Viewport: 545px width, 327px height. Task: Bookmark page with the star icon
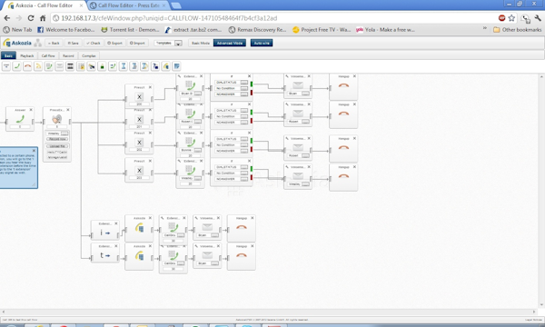coord(511,18)
